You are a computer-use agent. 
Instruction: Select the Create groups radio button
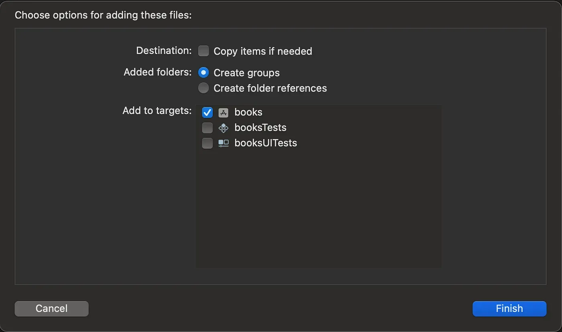[204, 73]
